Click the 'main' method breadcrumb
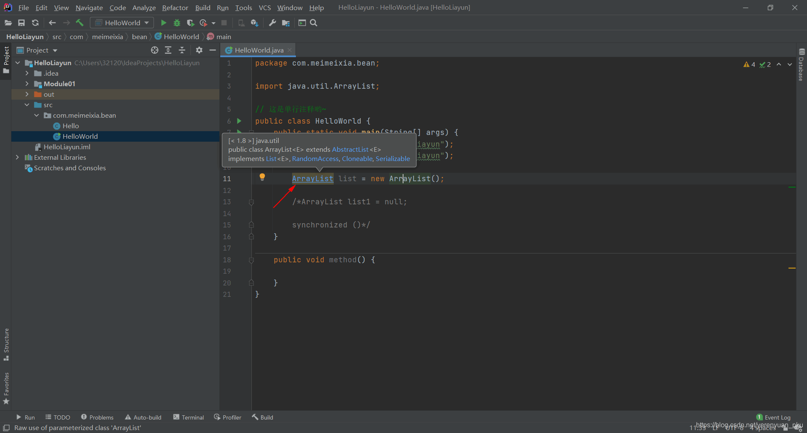This screenshot has height=433, width=807. coord(219,37)
